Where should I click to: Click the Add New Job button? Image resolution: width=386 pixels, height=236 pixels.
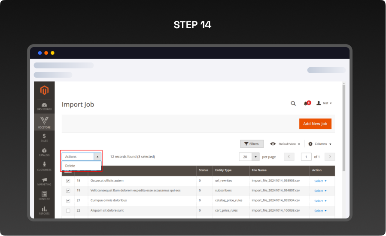pyautogui.click(x=315, y=124)
